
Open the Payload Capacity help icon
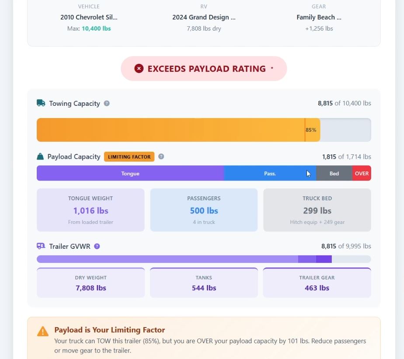click(161, 157)
